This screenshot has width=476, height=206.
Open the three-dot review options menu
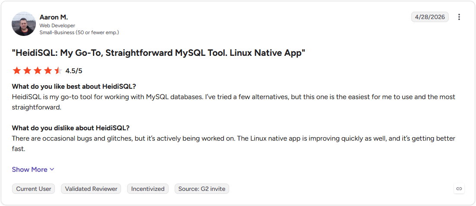(459, 17)
